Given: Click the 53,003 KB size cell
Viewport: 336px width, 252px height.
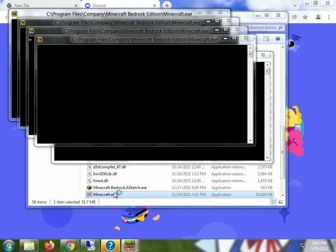Looking at the screenshot, I should coord(264,195).
